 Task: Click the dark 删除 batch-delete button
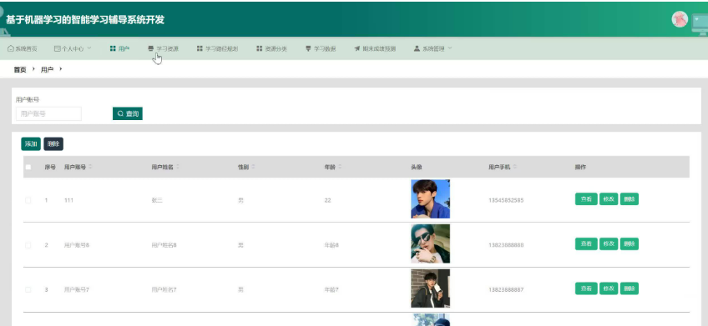(53, 144)
